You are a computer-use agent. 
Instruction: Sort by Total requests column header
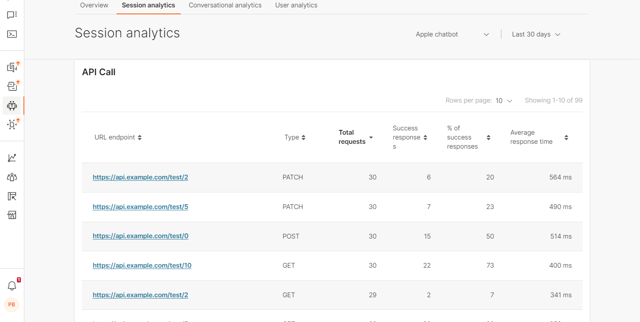(355, 137)
